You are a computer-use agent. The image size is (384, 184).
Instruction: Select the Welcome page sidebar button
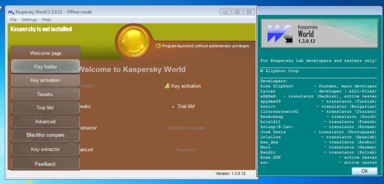coord(46,53)
